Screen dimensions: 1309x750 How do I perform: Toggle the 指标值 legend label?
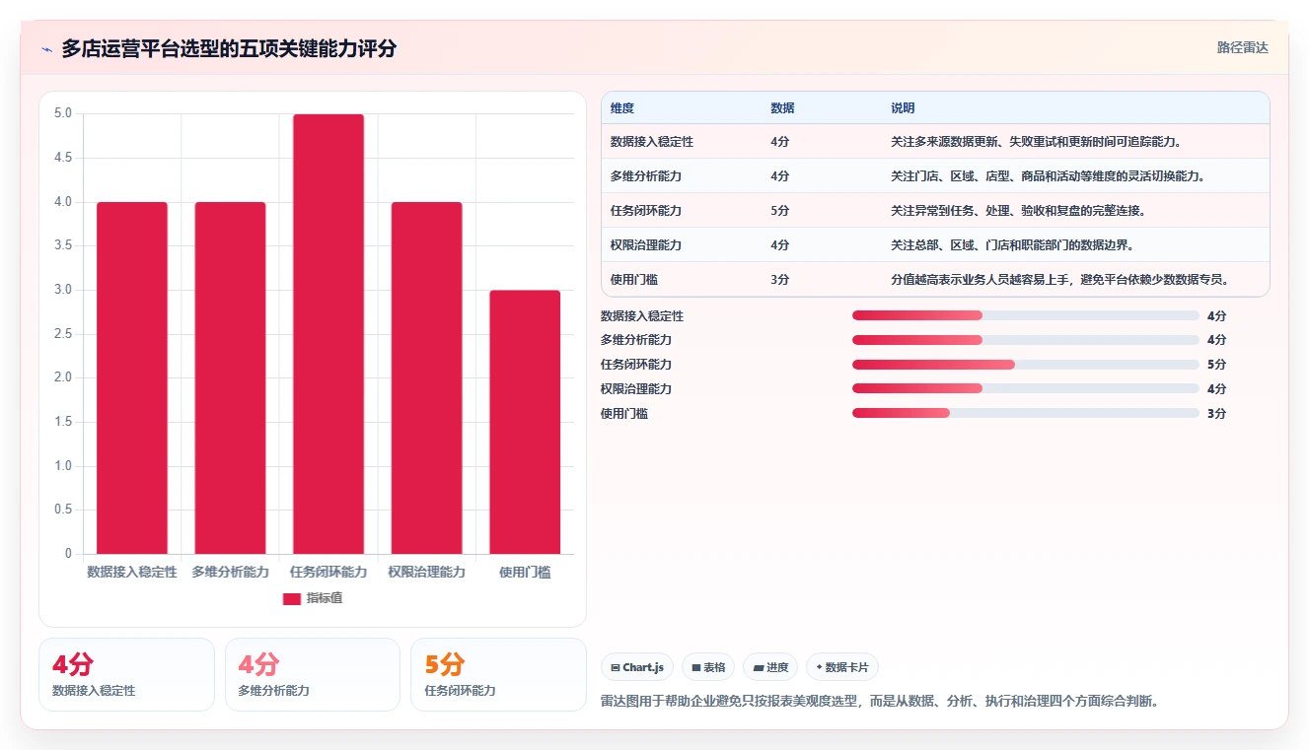click(x=325, y=598)
